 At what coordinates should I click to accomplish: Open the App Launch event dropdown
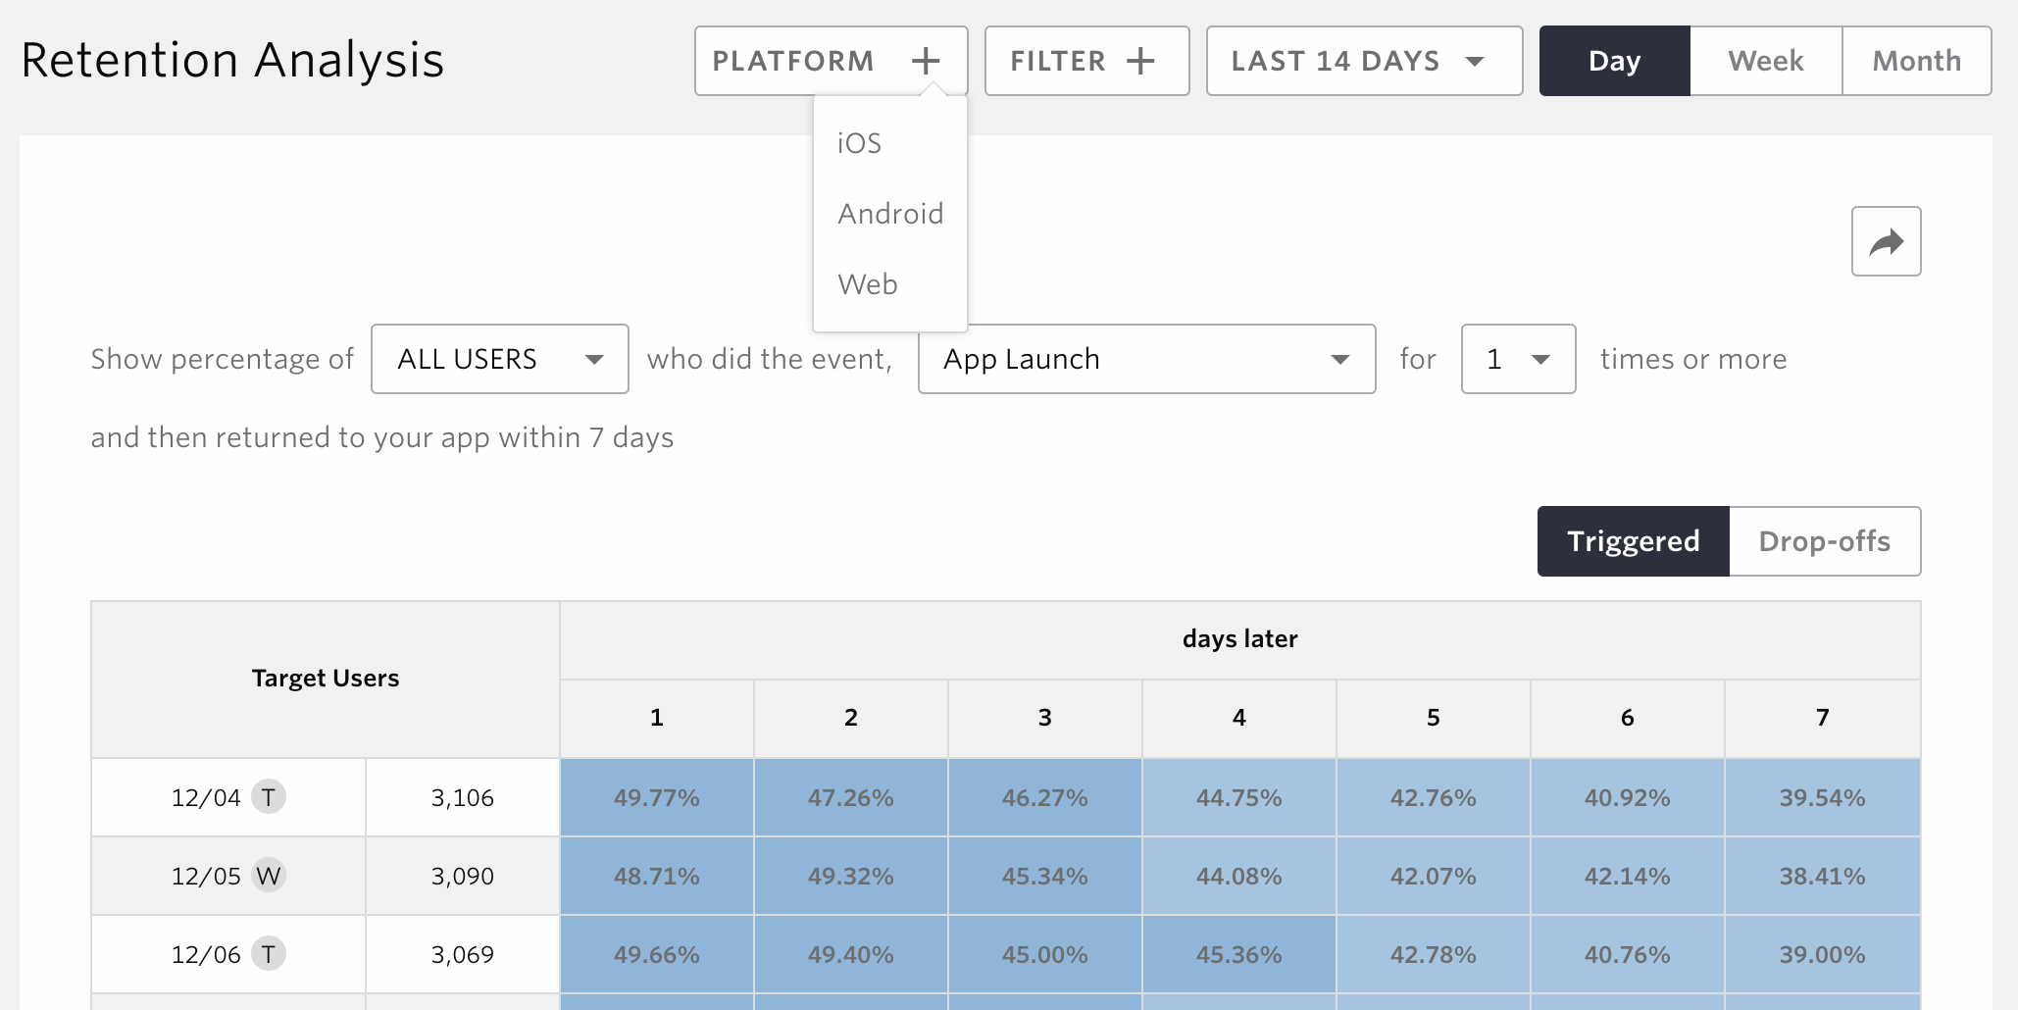click(1146, 359)
